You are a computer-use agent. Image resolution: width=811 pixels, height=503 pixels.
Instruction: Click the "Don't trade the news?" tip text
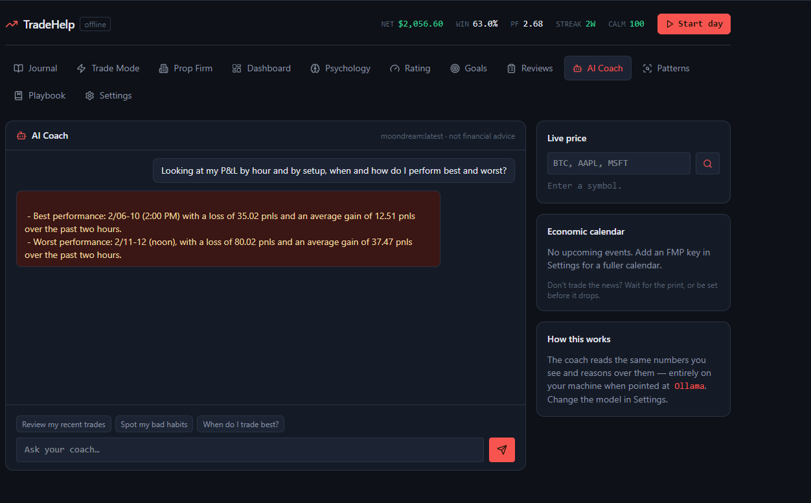coord(632,290)
